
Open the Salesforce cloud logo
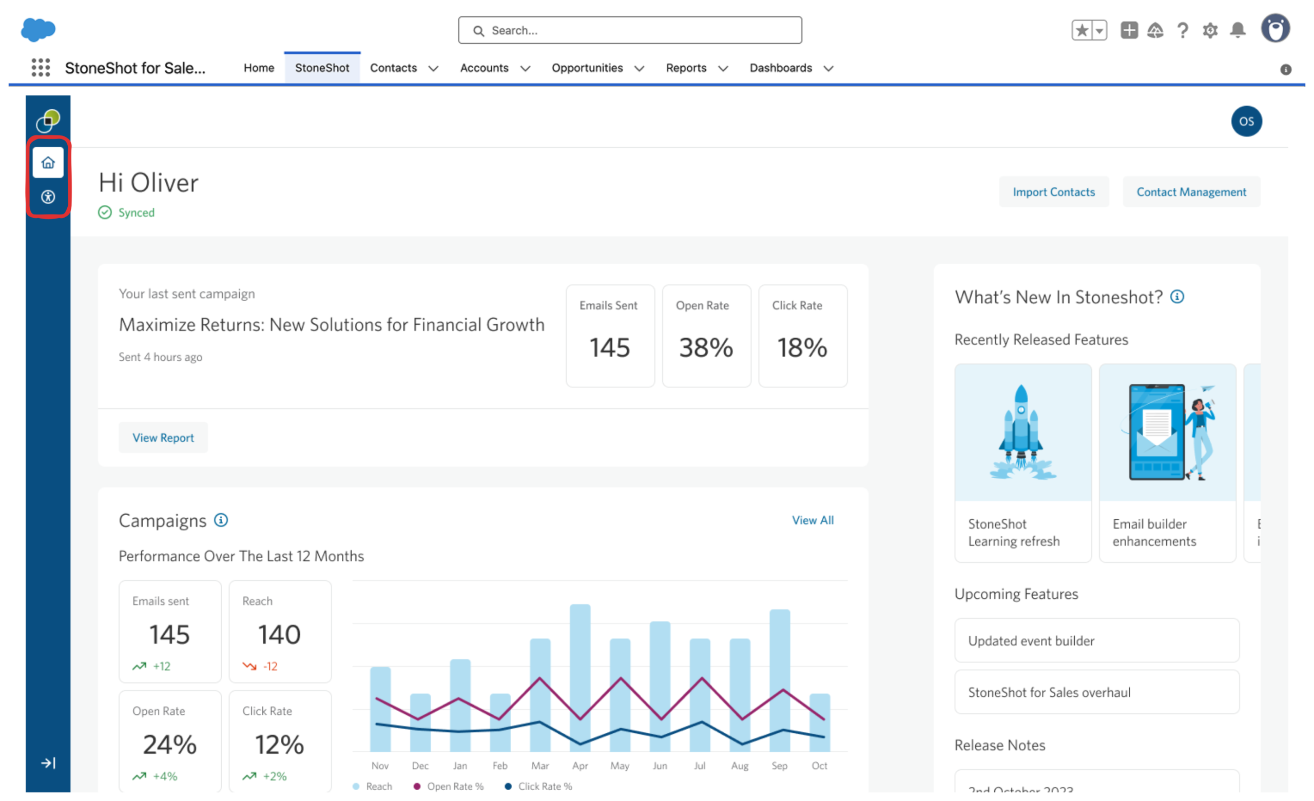[38, 29]
